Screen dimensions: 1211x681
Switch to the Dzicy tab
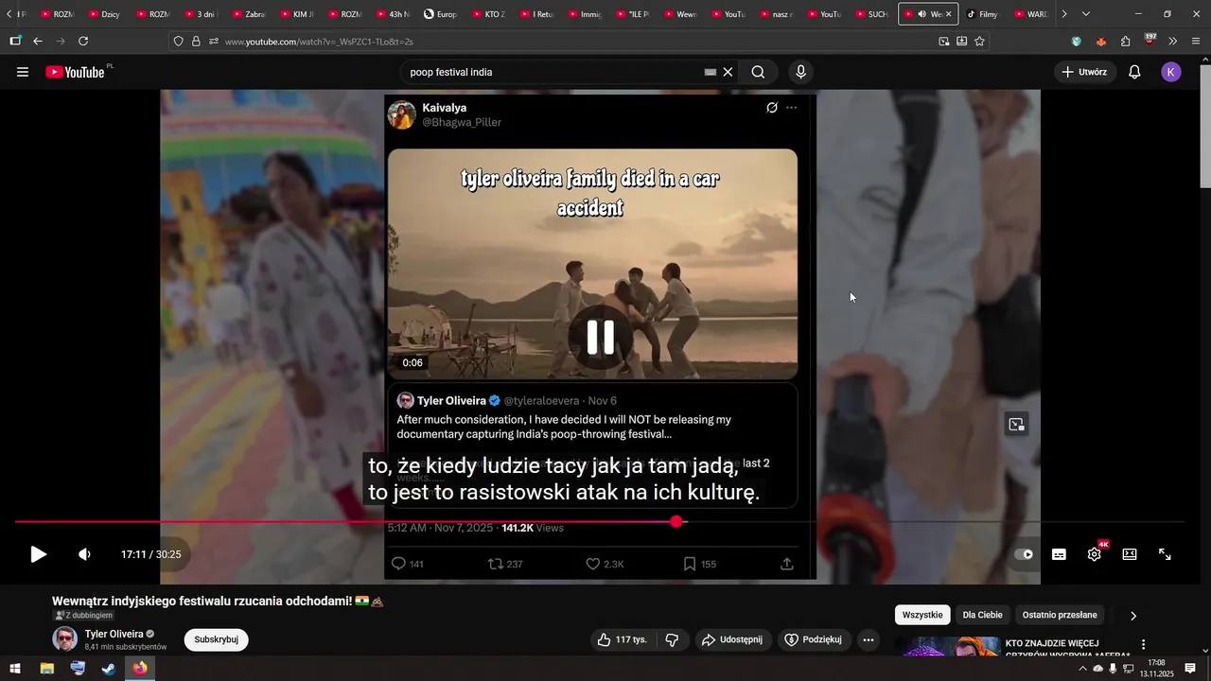point(102,14)
